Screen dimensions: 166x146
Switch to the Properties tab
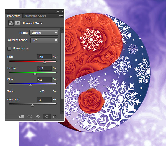pyautogui.click(x=14, y=16)
